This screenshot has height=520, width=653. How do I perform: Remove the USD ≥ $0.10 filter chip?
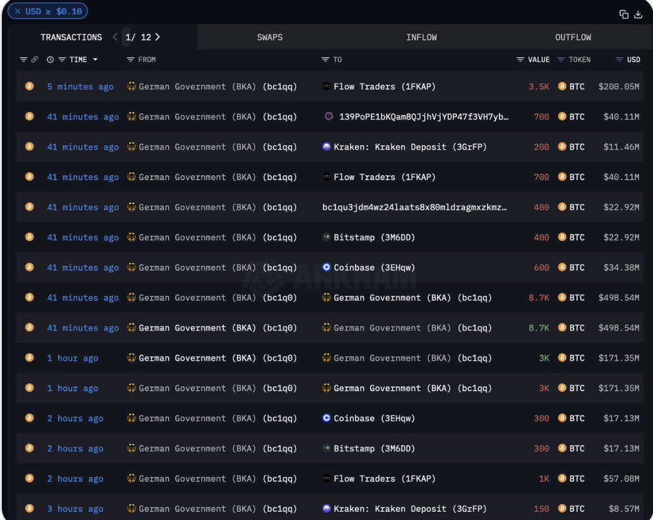pyautogui.click(x=18, y=11)
